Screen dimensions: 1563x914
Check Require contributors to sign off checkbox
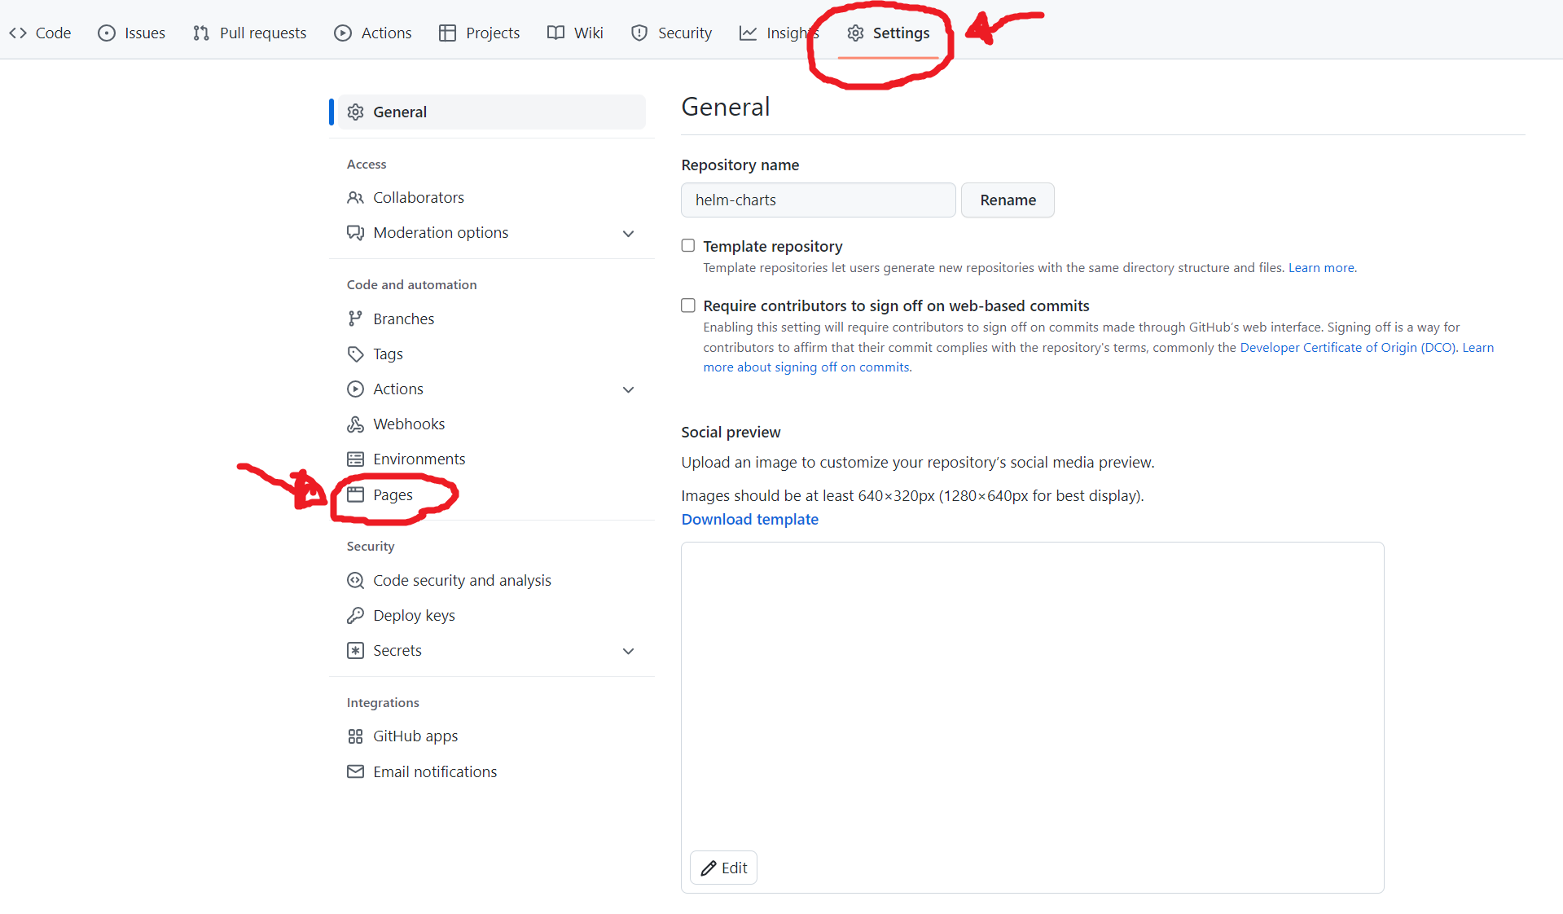(x=688, y=305)
